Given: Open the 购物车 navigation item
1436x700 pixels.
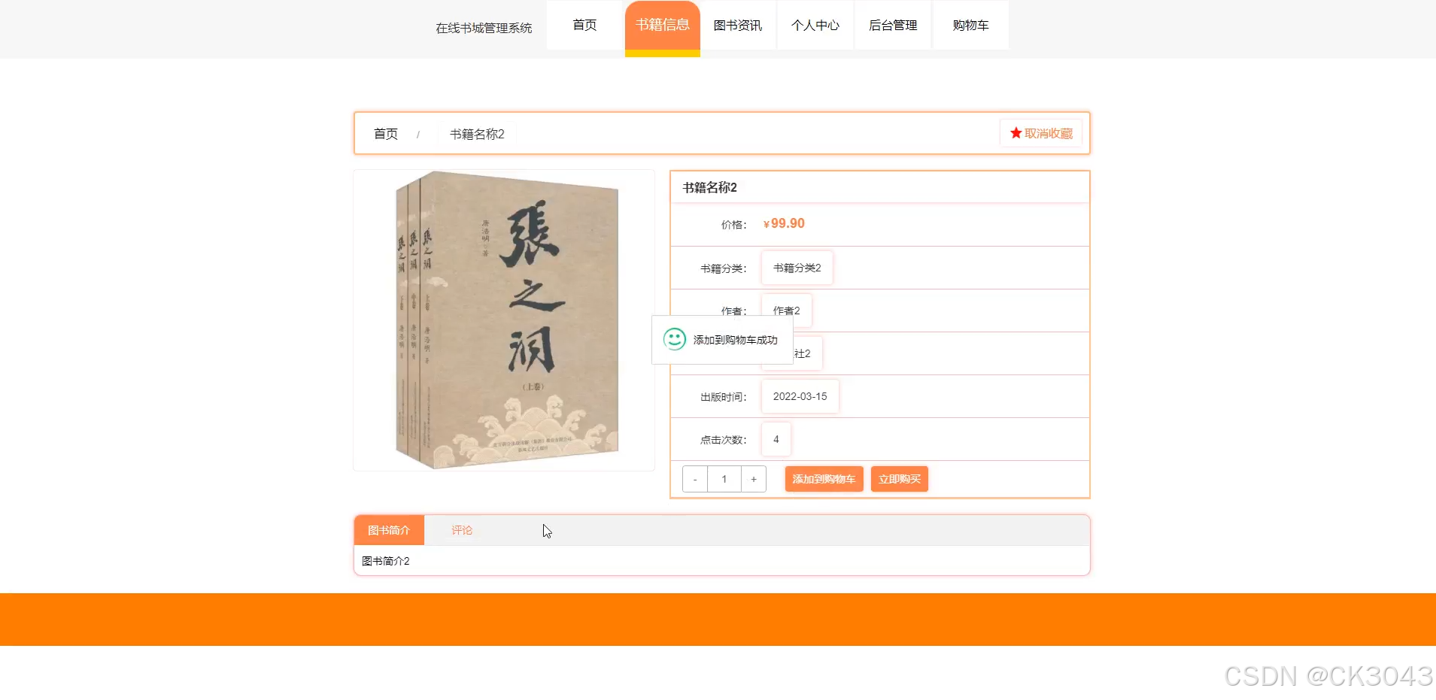Looking at the screenshot, I should coord(970,26).
